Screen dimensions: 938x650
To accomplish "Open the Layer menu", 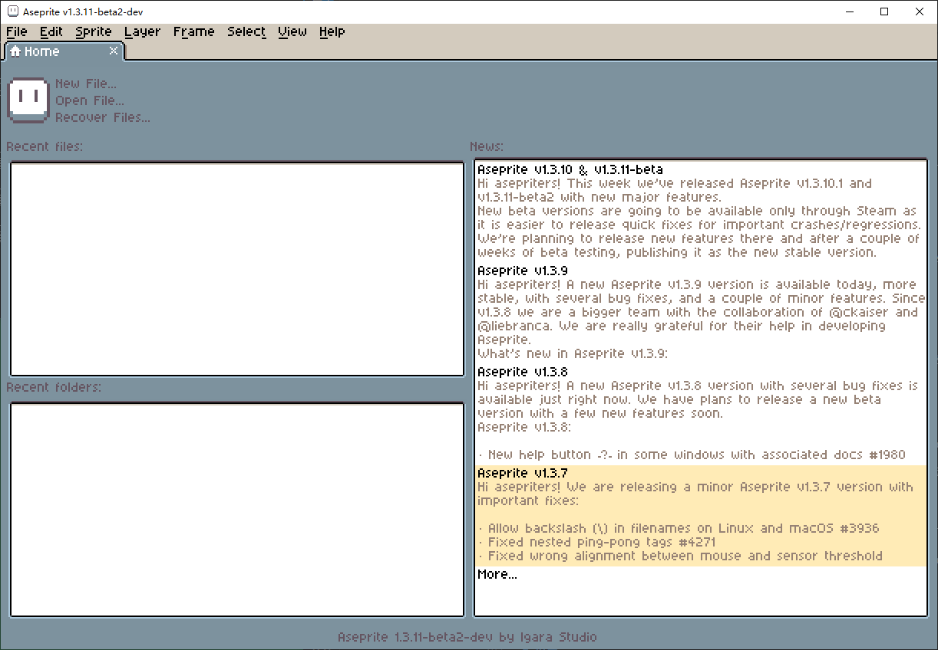I will point(143,31).
